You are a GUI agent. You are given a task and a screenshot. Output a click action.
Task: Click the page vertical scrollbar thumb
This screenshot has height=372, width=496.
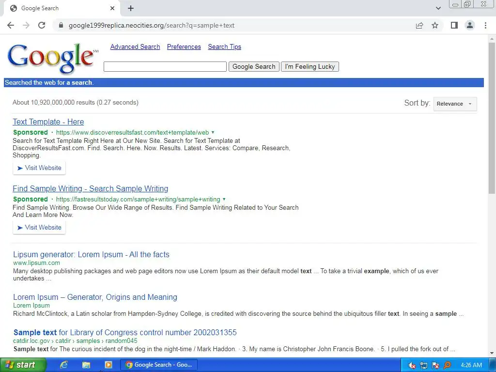click(x=492, y=118)
